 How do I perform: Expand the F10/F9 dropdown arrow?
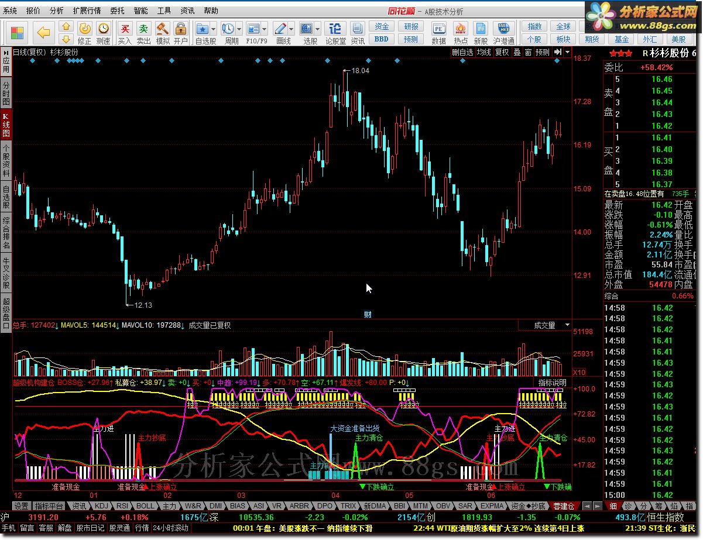[x=265, y=28]
